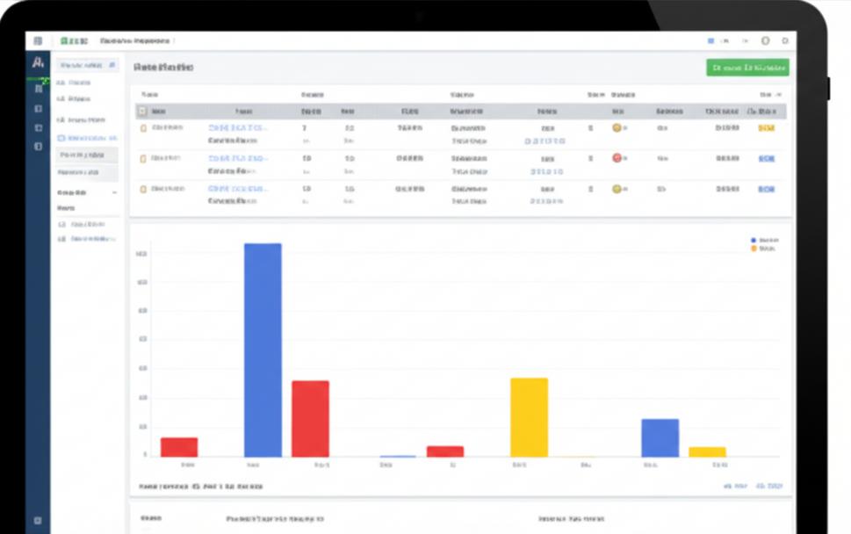Click the menu icon in the top header
The height and width of the screenshot is (534, 851).
point(38,41)
